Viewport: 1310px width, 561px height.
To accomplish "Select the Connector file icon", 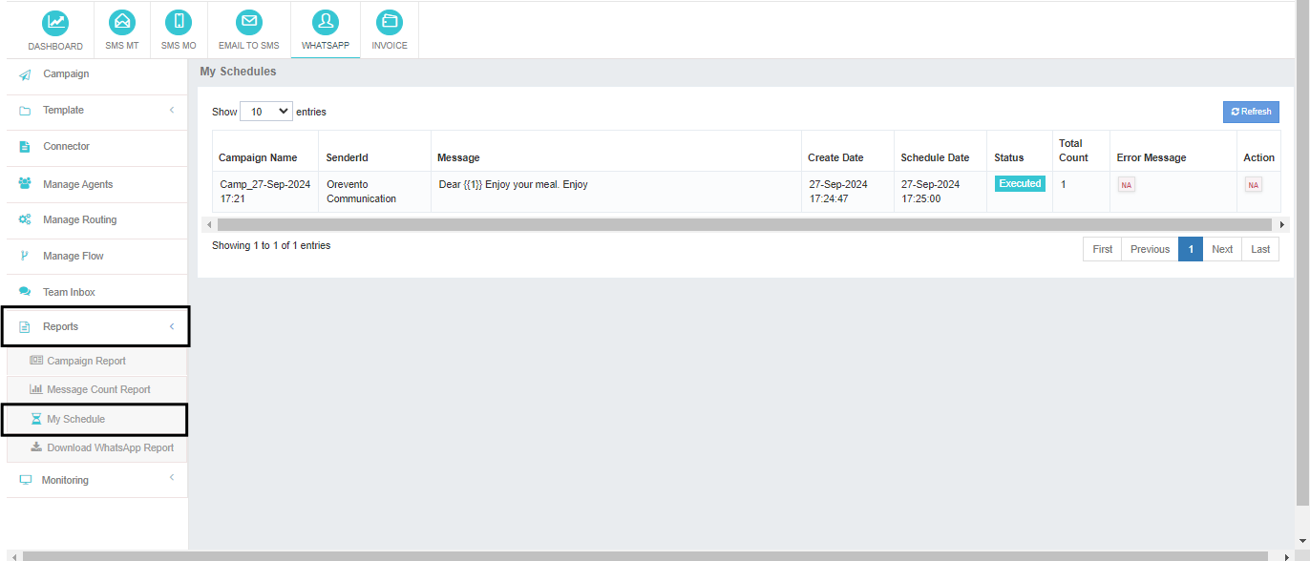I will (25, 147).
